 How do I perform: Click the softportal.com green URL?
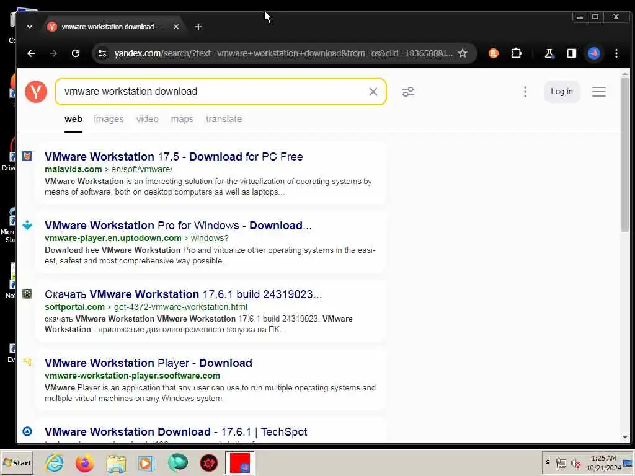pos(74,307)
